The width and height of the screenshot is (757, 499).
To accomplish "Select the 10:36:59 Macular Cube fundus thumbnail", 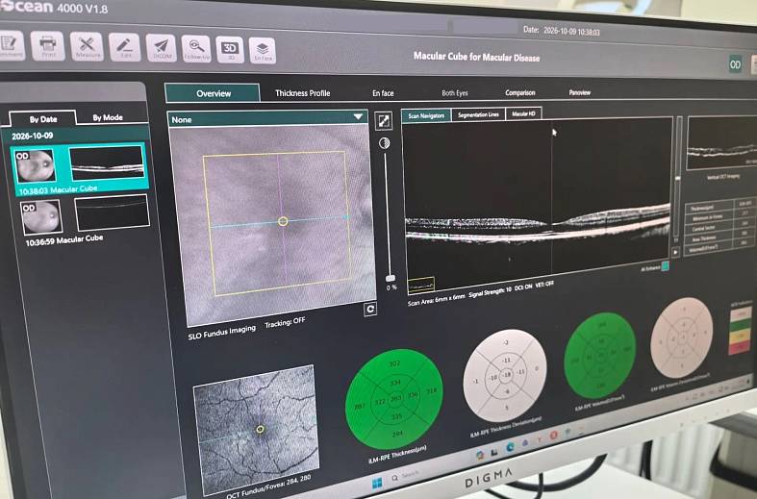I will coord(41,217).
